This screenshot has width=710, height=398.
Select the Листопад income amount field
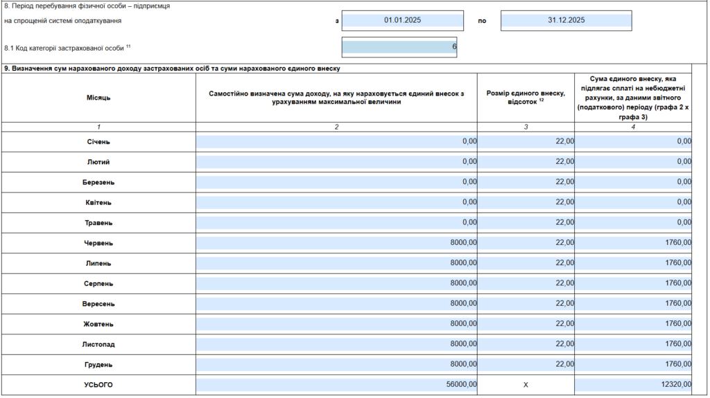coord(336,344)
